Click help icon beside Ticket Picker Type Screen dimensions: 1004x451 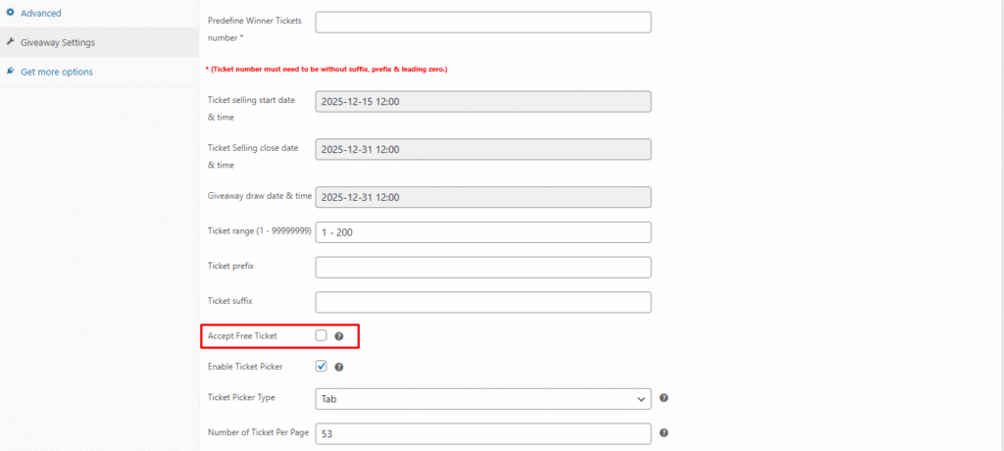click(664, 398)
